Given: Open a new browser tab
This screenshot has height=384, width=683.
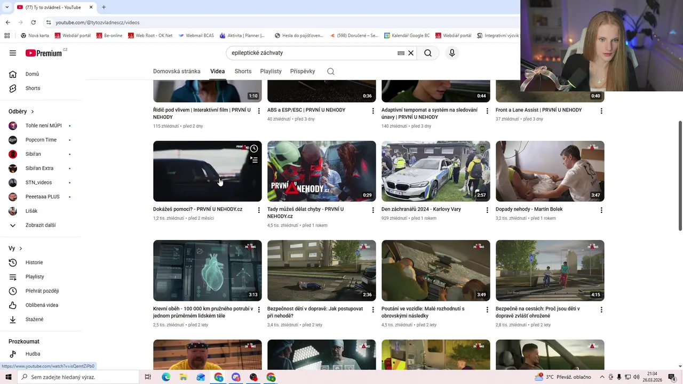Looking at the screenshot, I should click(x=104, y=7).
